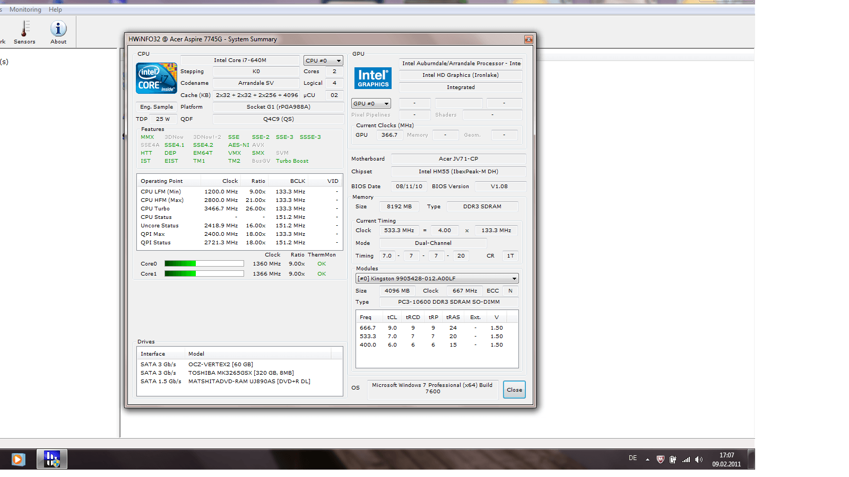
Task: Click the 'Model' drives column header
Action: (258, 354)
